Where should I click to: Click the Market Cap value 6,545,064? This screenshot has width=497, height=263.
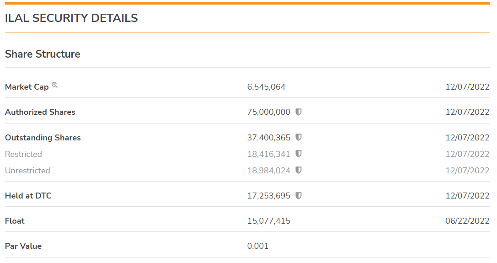pos(266,87)
